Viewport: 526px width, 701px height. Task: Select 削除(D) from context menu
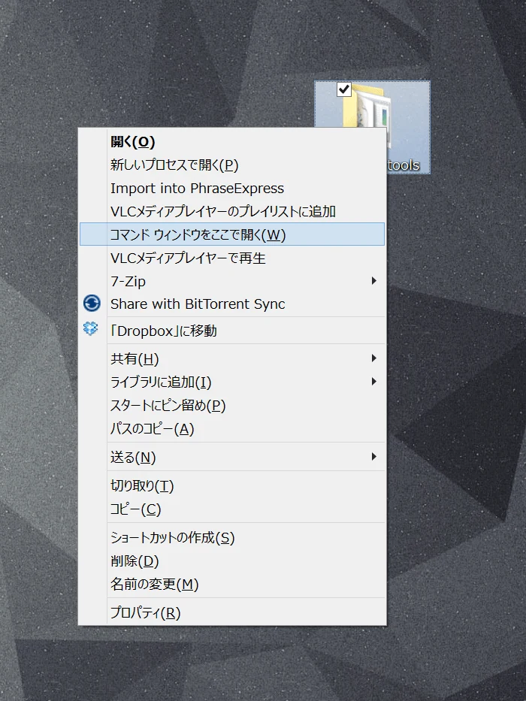coord(232,560)
